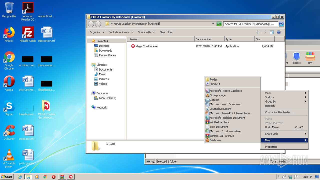
Task: Open the Share with toolbar dropdown
Action: click(x=146, y=32)
